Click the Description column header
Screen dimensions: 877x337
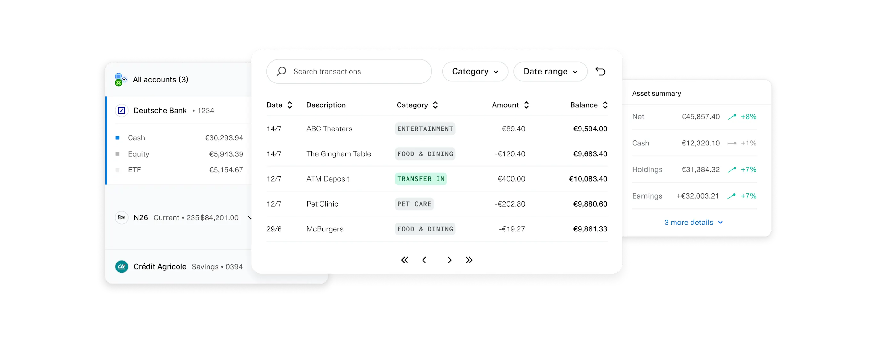click(326, 105)
